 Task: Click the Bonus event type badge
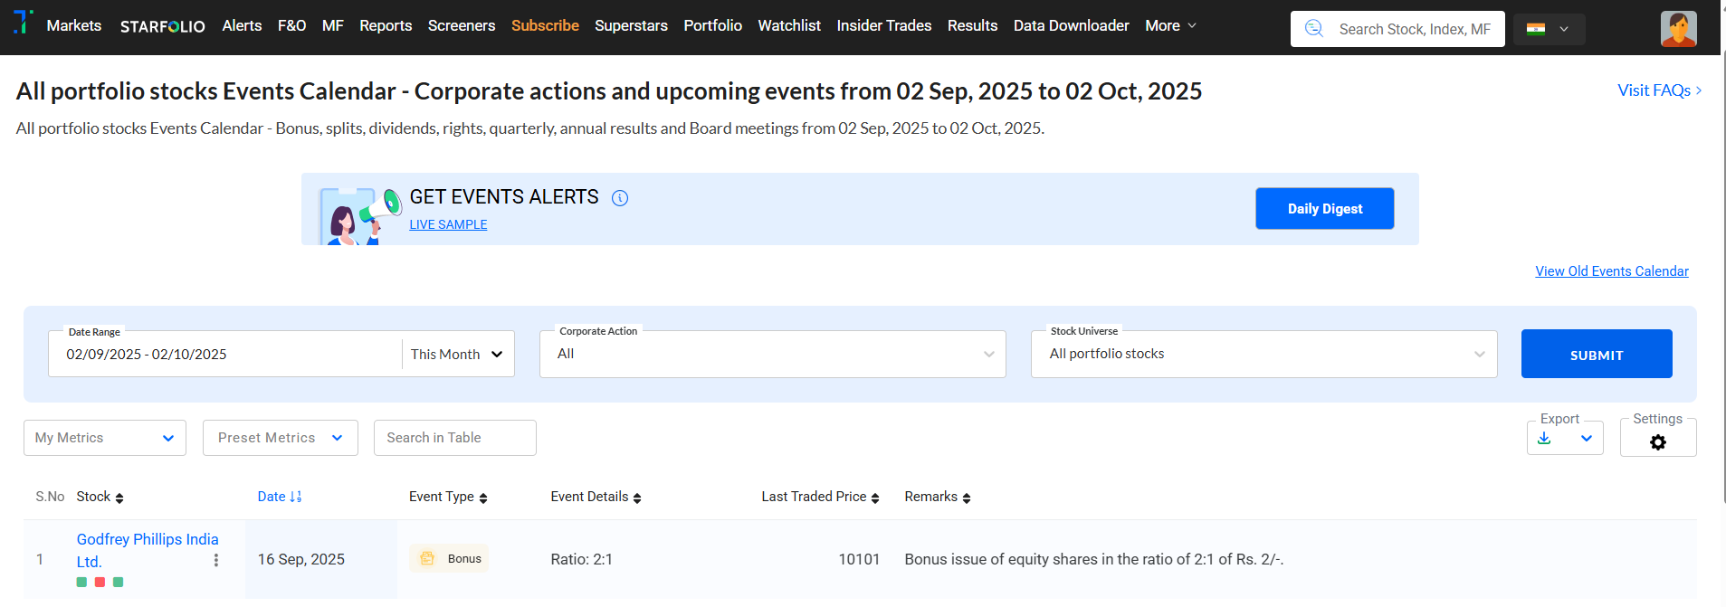coord(449,558)
